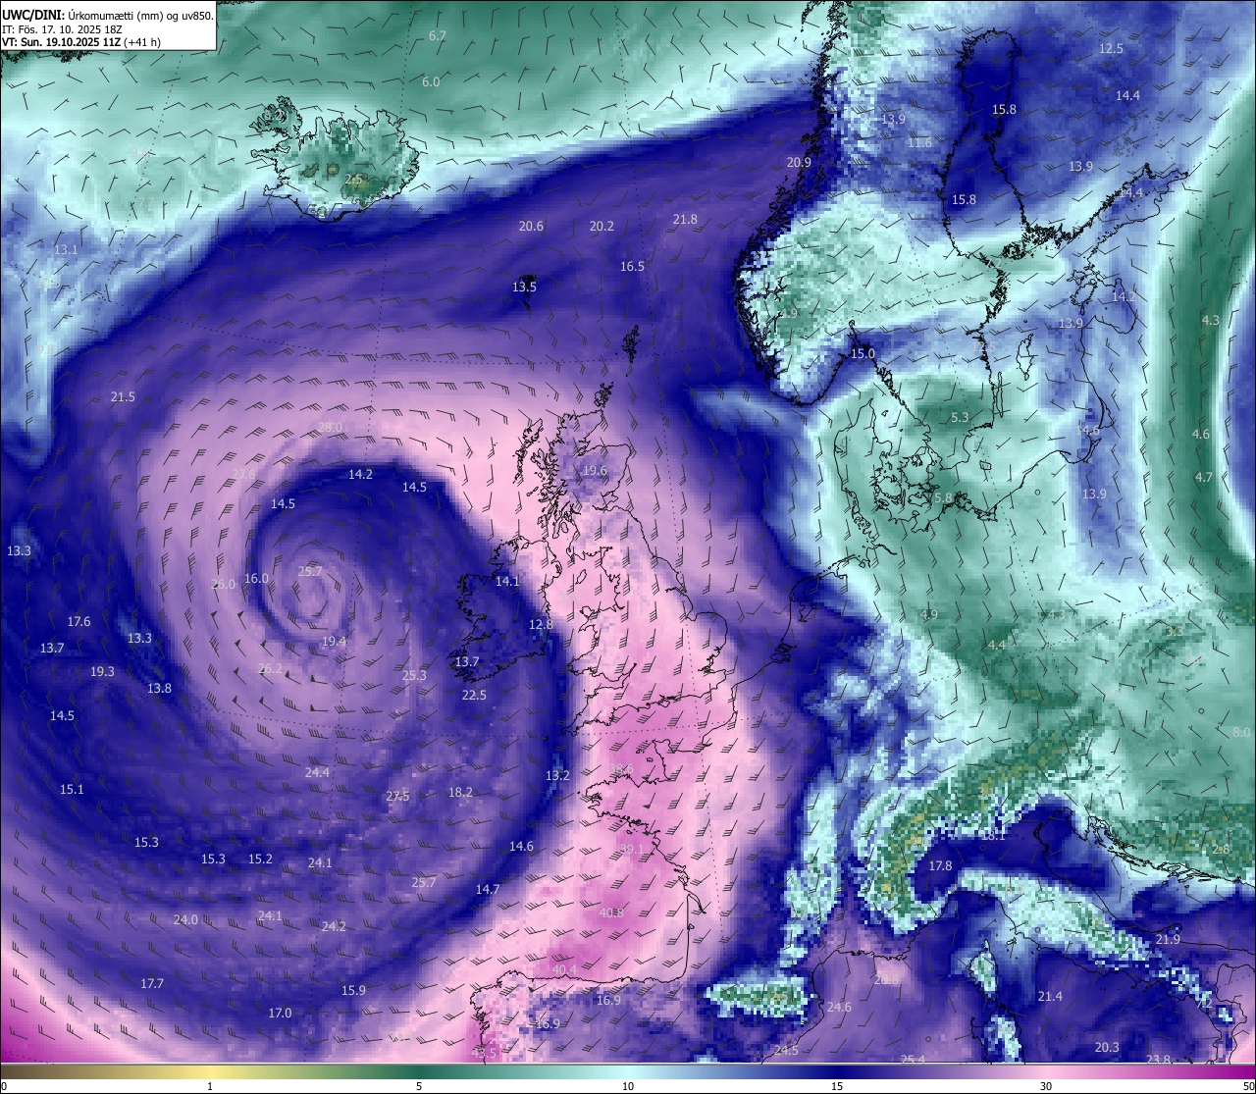Image resolution: width=1256 pixels, height=1094 pixels.
Task: Click the map value 13.2 west of Cornwall
Action: (x=557, y=775)
